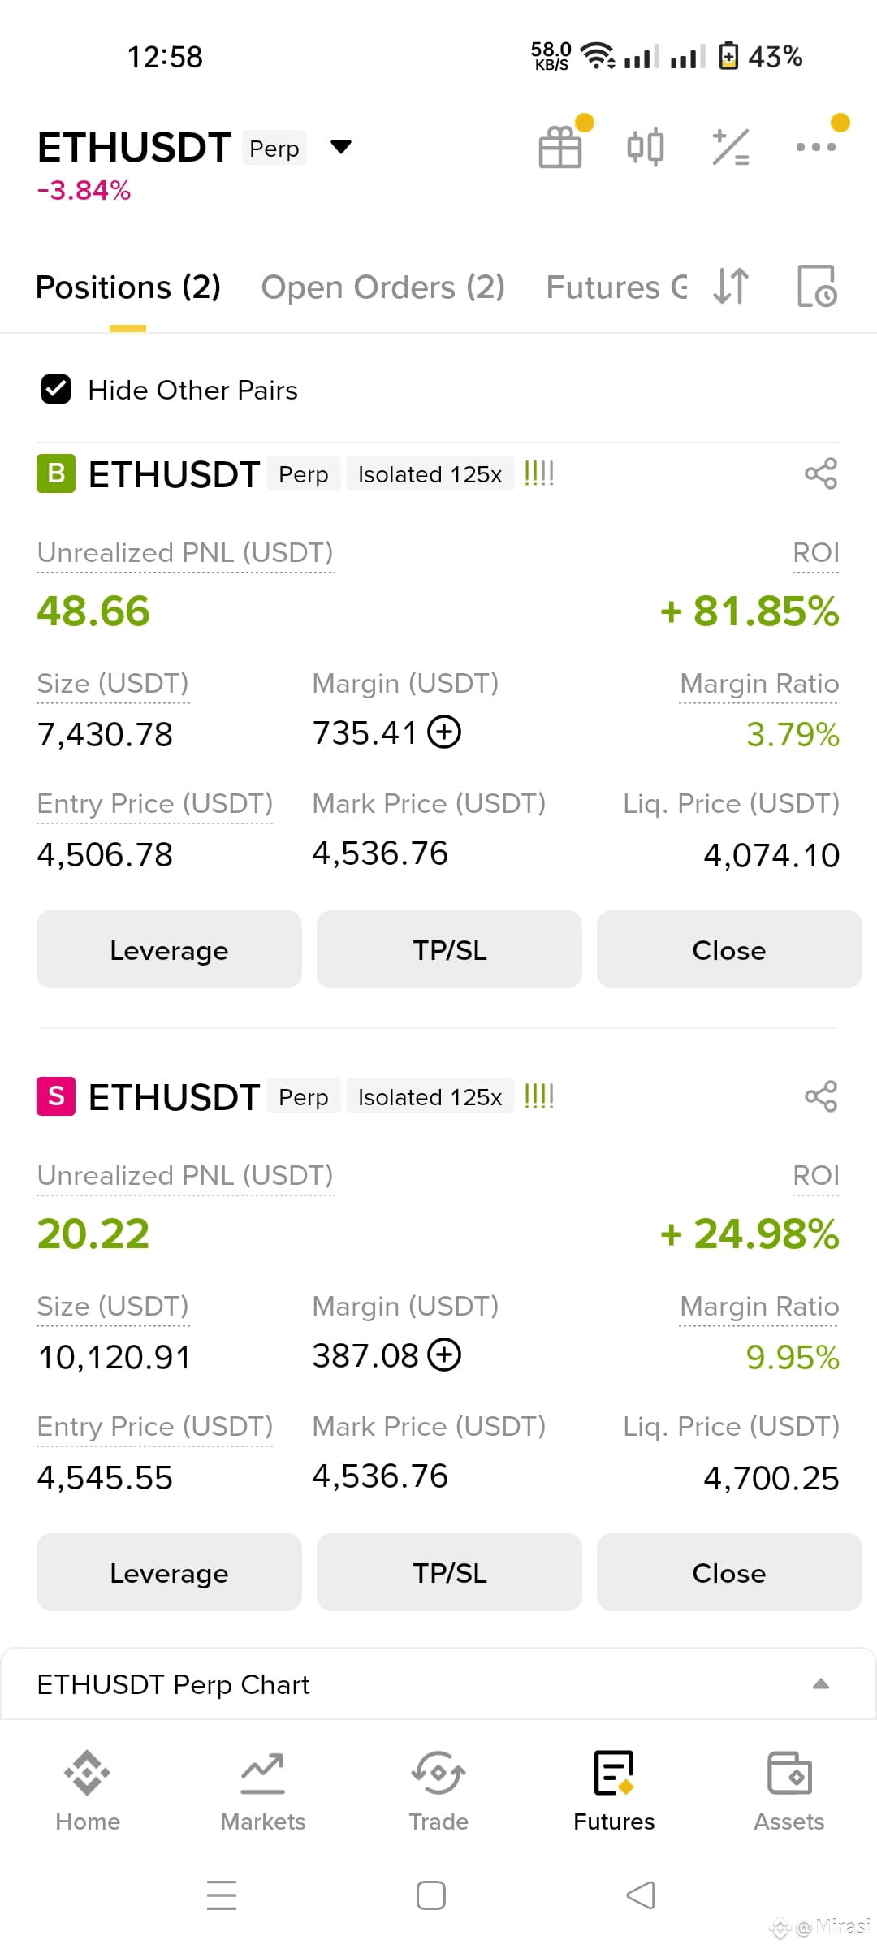Adjust Leverage on the short position

coord(169,1572)
